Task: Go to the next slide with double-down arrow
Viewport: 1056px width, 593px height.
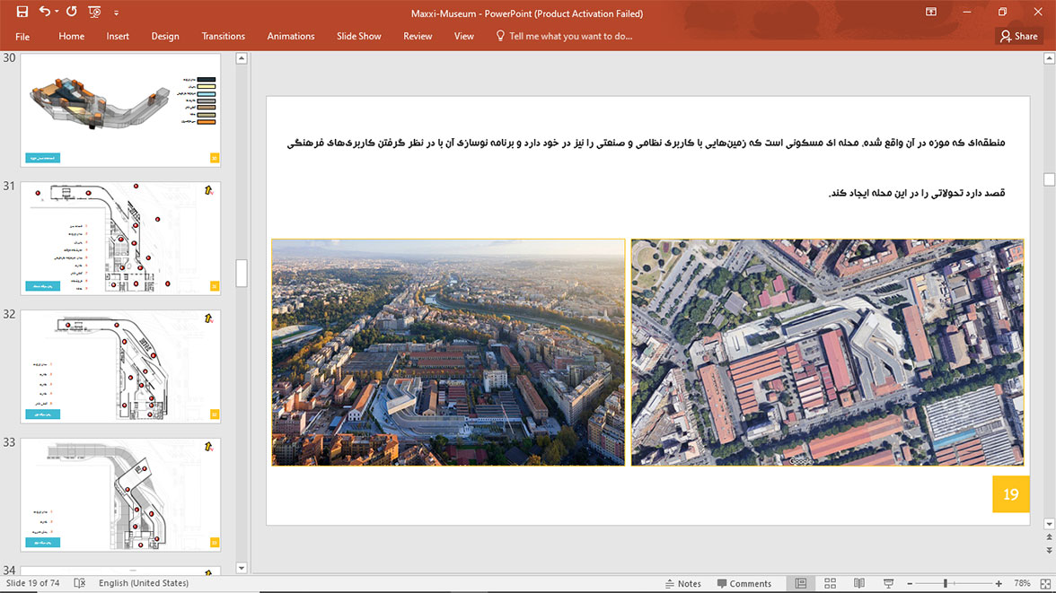Action: (1049, 551)
